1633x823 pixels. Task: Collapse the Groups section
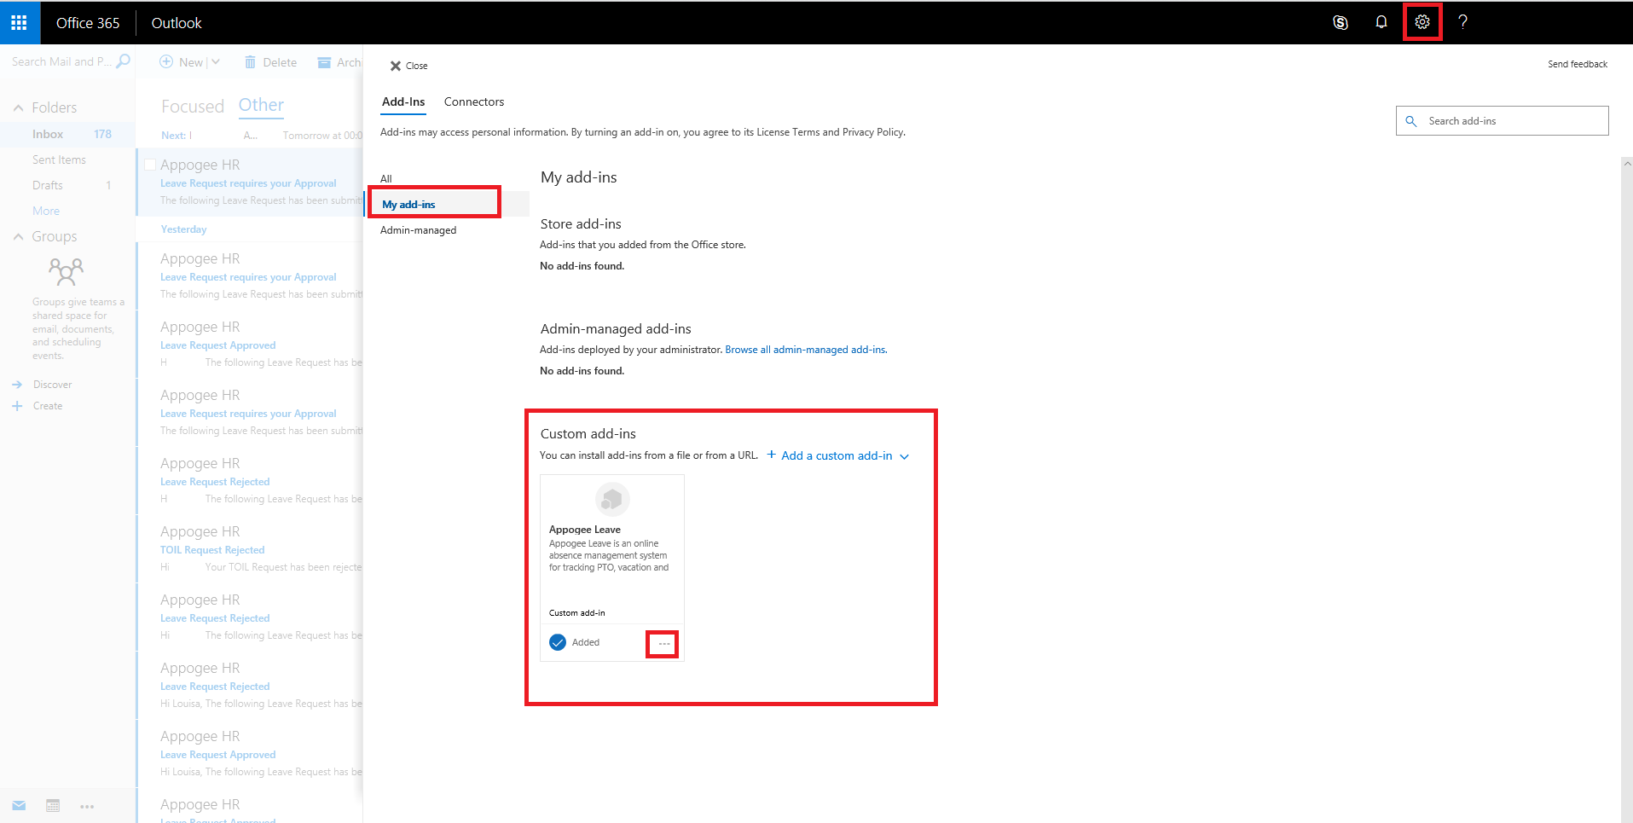pyautogui.click(x=18, y=237)
